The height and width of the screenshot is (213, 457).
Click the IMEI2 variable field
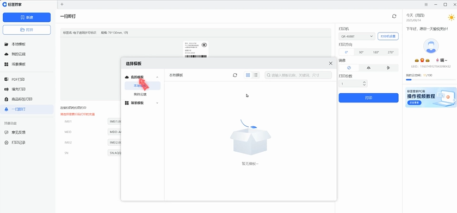pos(114,142)
